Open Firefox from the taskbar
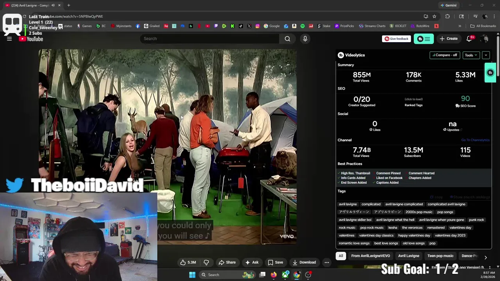The width and height of the screenshot is (500, 281). pyautogui.click(x=273, y=275)
